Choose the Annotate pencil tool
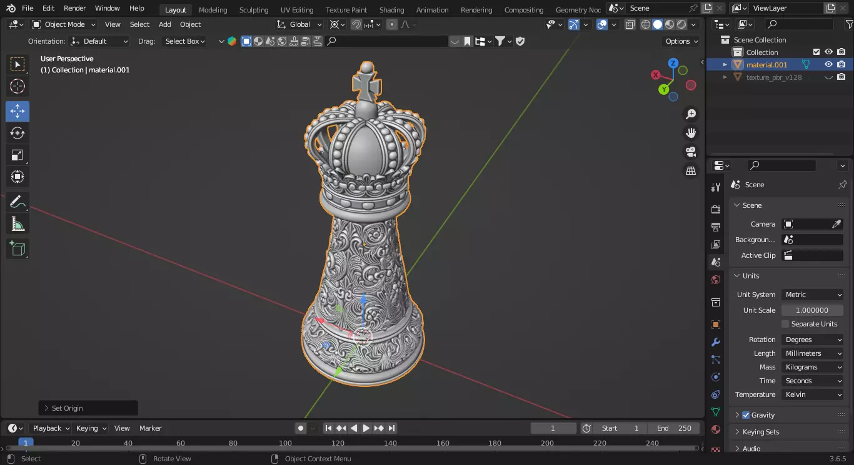This screenshot has height=465, width=854. click(x=18, y=202)
